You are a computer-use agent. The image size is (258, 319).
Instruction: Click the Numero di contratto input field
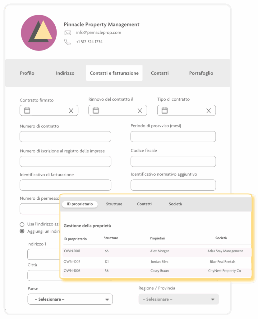(65, 136)
